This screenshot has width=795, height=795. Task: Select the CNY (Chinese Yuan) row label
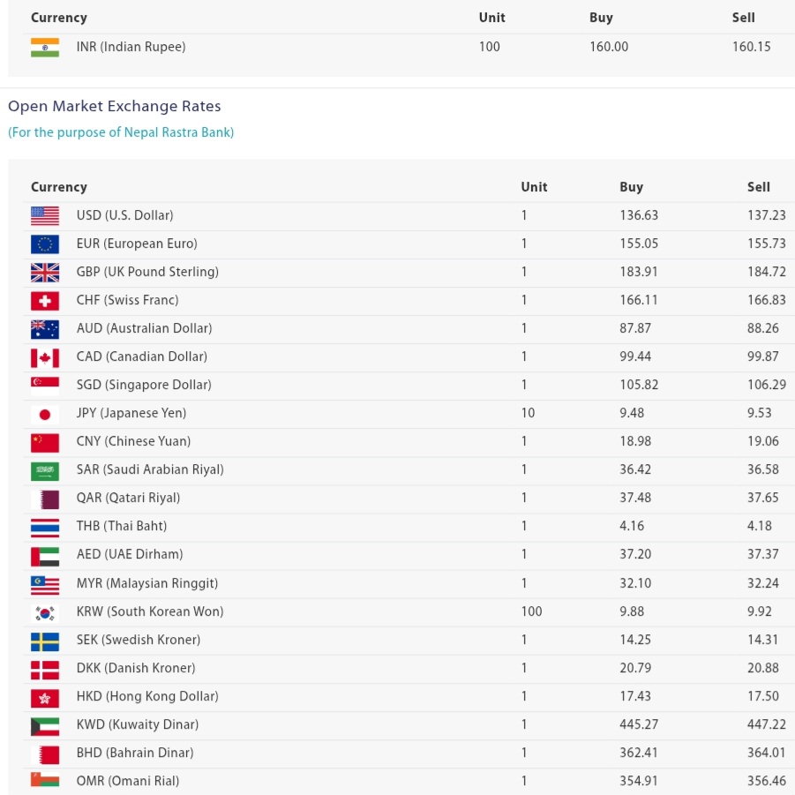pyautogui.click(x=133, y=441)
